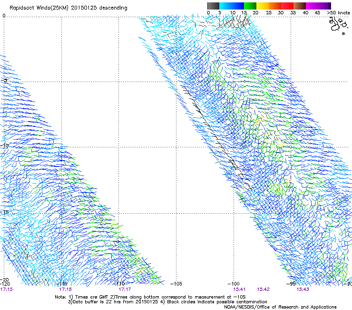
Task: Click the green 15-20 knots color segment
Action: tap(250, 6)
